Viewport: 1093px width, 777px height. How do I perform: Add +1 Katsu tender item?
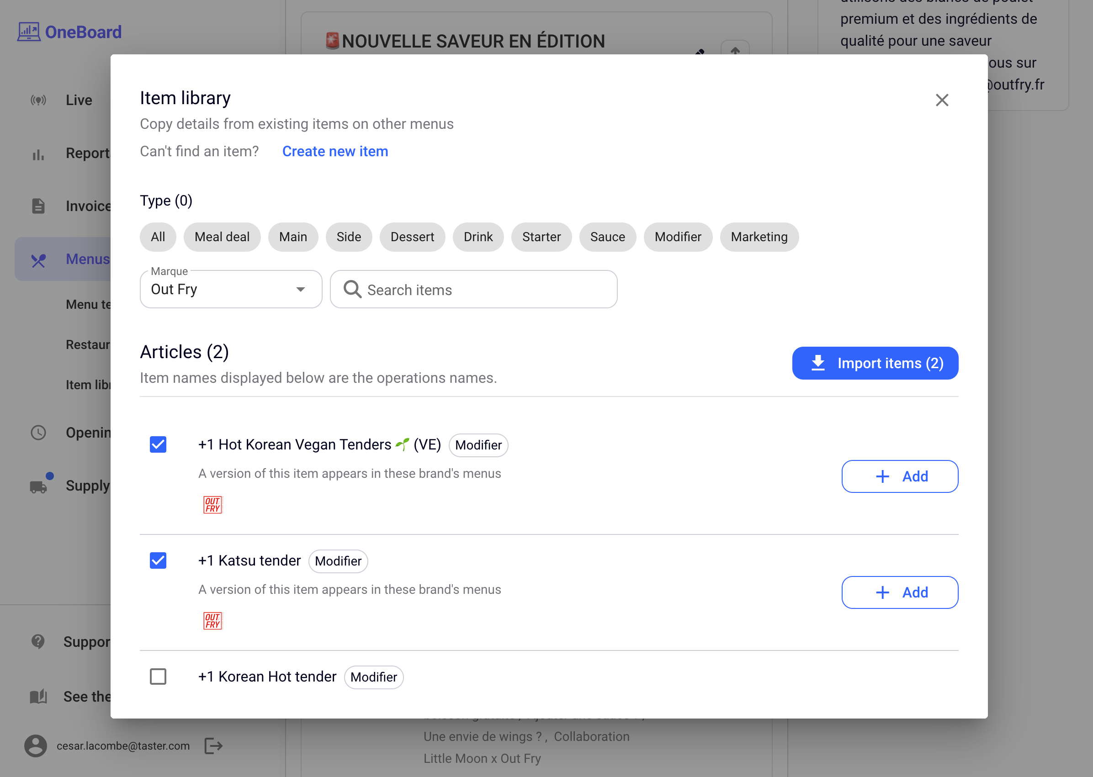tap(900, 592)
